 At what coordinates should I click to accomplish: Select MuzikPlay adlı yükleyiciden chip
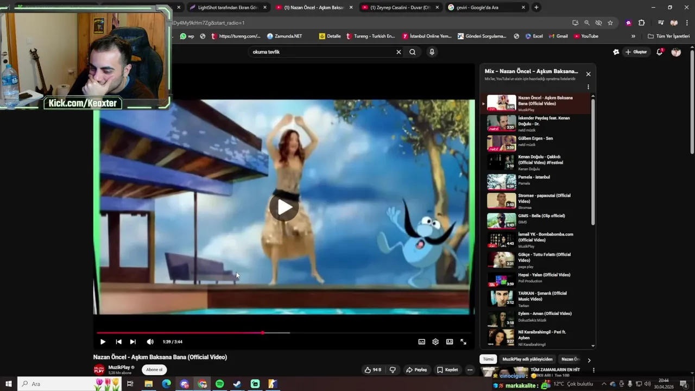tap(527, 359)
